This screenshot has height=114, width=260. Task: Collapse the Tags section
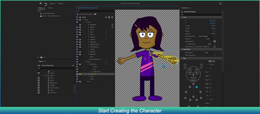[x=181, y=58]
